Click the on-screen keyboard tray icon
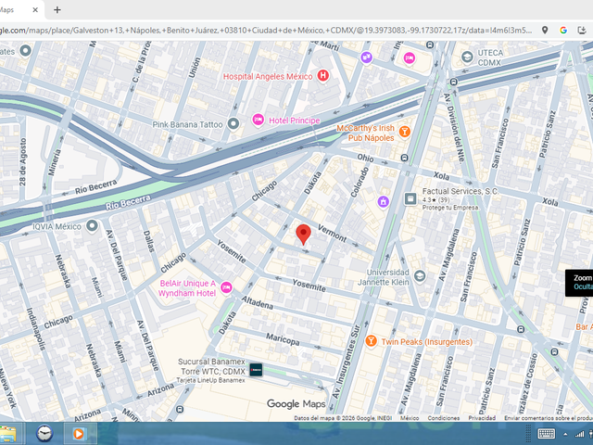Viewport: 593px width, 445px height. [546, 434]
